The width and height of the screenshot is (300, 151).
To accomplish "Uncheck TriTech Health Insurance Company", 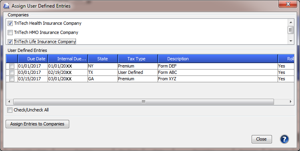I will [10, 24].
